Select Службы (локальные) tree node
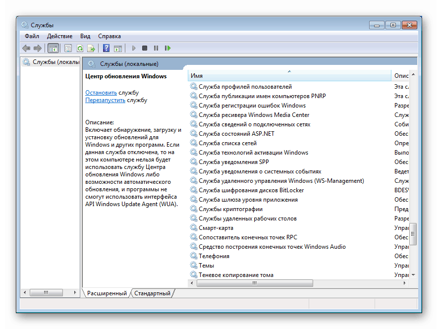This screenshot has width=438, height=329. (52, 62)
